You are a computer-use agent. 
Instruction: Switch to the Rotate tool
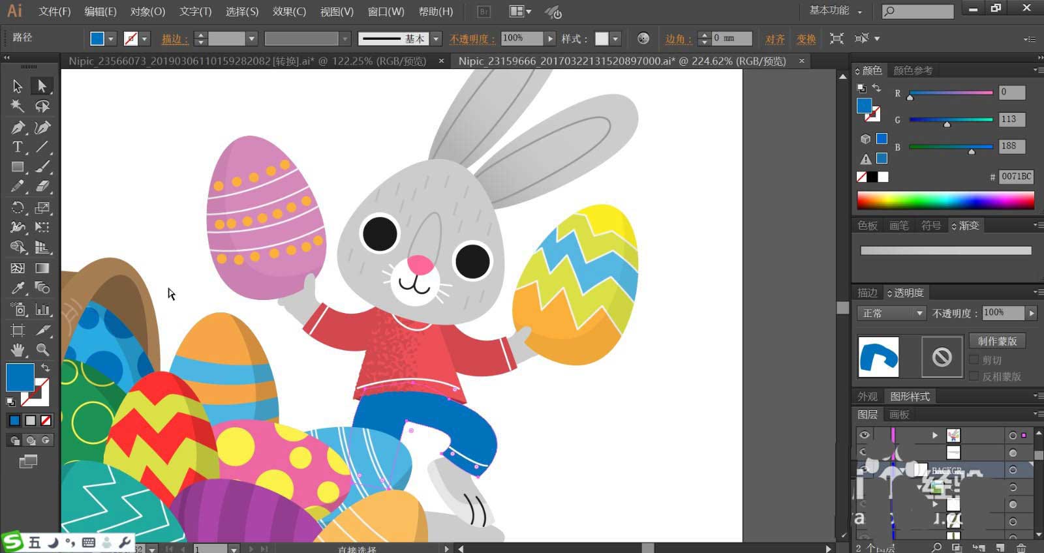coord(18,207)
